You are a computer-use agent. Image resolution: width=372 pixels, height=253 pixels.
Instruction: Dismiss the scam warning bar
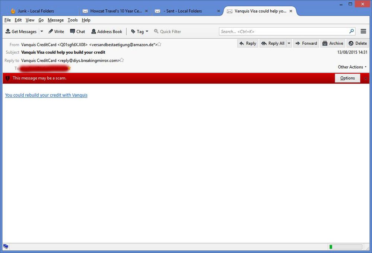pyautogui.click(x=366, y=78)
